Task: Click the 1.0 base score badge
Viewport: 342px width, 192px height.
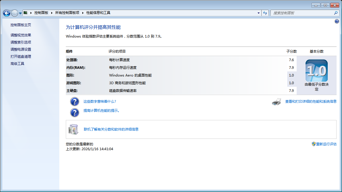Action: [x=316, y=71]
